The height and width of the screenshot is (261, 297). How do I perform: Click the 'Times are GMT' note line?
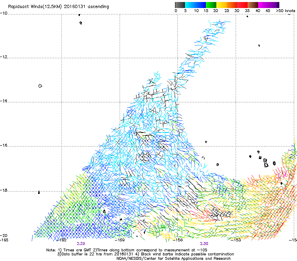[127, 250]
